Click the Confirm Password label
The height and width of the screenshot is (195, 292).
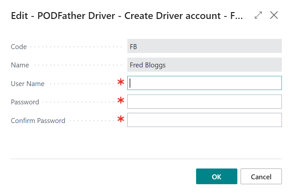pyautogui.click(x=38, y=121)
